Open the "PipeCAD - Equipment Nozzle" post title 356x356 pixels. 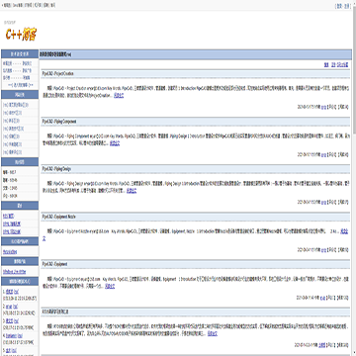click(x=59, y=217)
